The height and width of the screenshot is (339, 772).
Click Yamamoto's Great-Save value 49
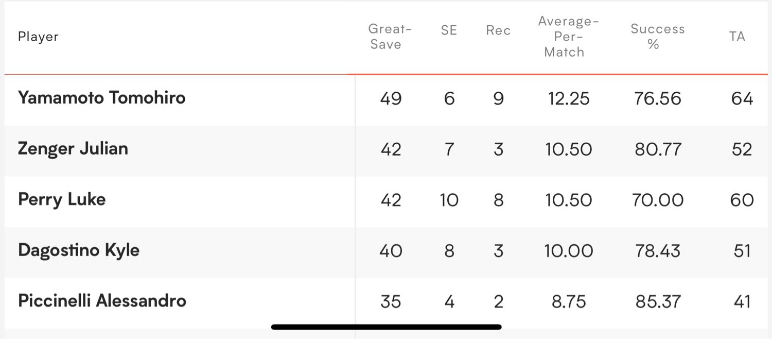[x=391, y=98]
